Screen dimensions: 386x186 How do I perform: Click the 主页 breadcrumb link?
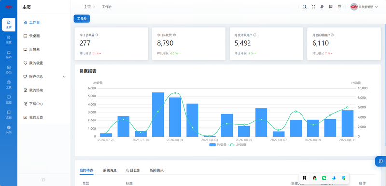click(87, 7)
